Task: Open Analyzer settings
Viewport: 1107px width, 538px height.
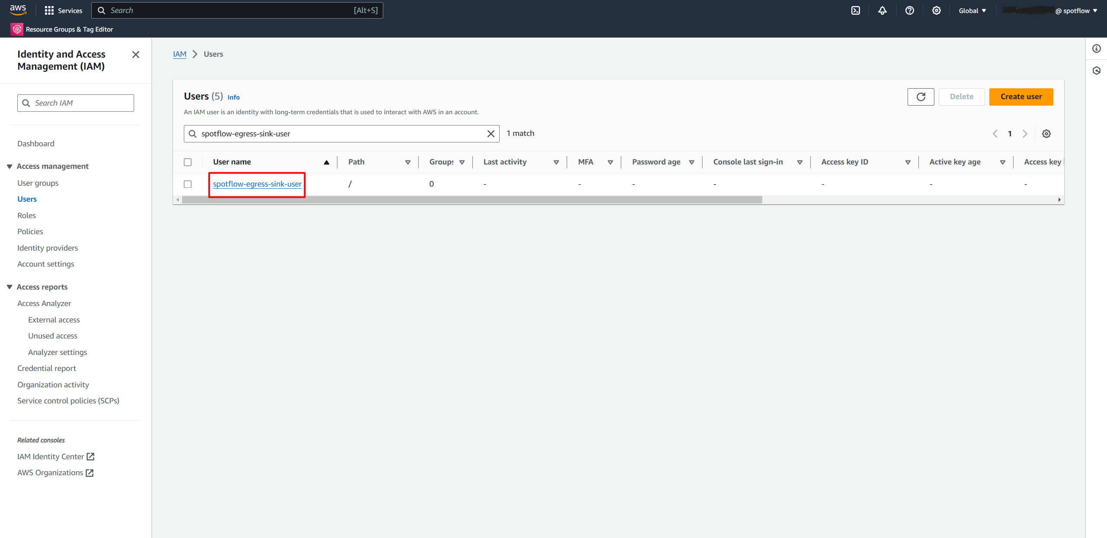Action: pyautogui.click(x=58, y=352)
